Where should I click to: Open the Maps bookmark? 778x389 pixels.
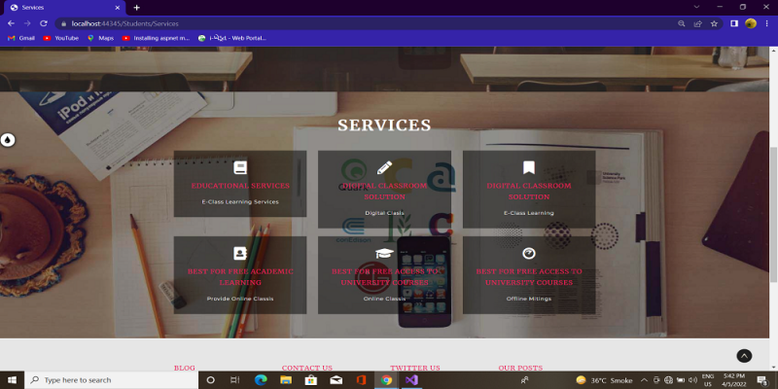click(x=101, y=38)
